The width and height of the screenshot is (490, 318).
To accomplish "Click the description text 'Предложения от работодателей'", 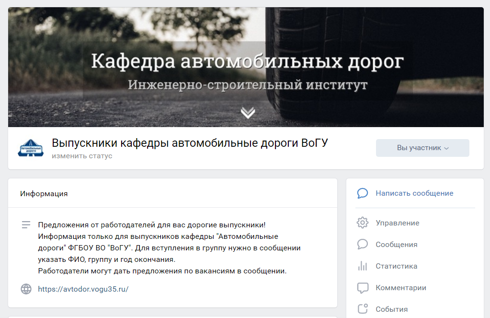I will 98,225.
